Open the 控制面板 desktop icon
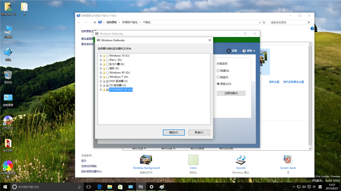Screen dimensions: 341x191 point(8,100)
